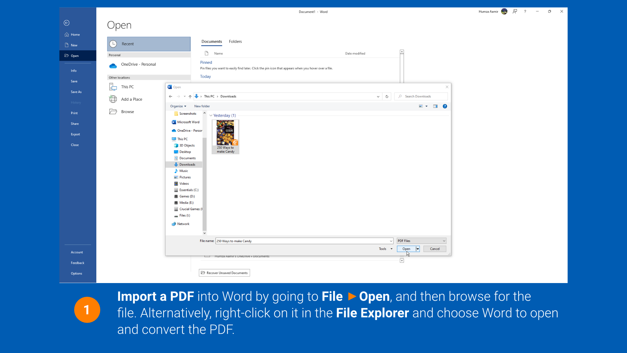Screen dimensions: 627x353
Task: Open the Music folder
Action: tap(181, 171)
